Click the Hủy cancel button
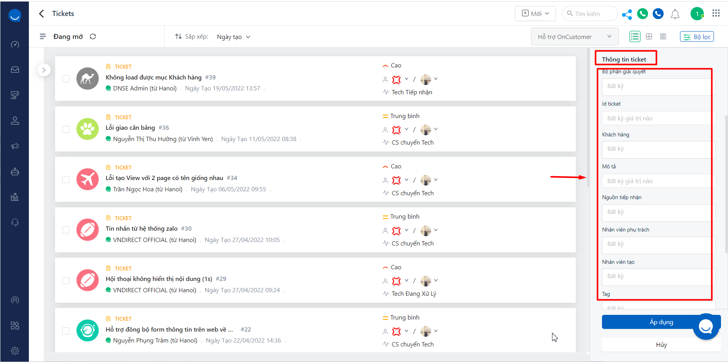 coord(661,345)
